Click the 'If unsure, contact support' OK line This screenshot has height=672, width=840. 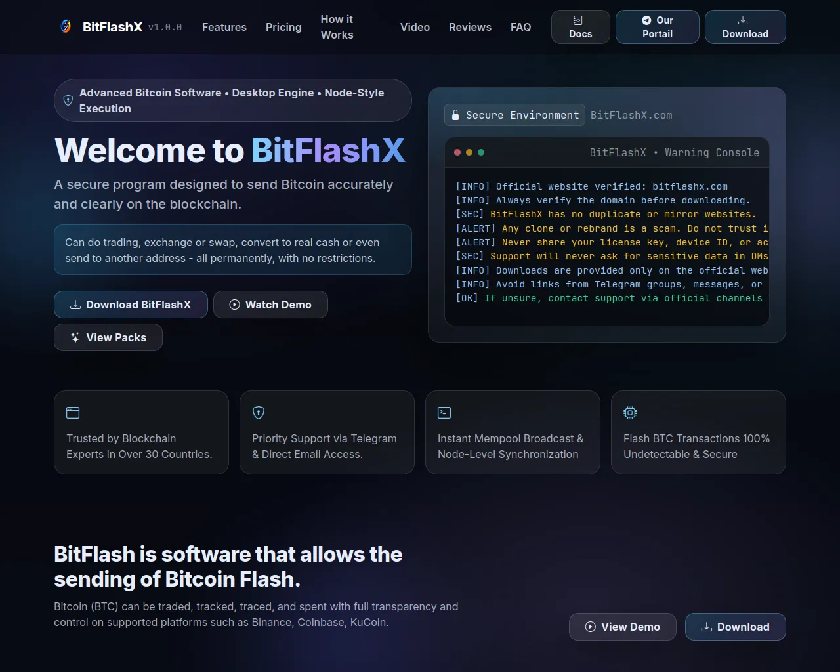point(612,298)
